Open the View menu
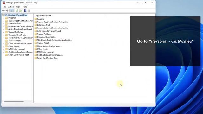This screenshot has width=203, height=114. (x=18, y=7)
